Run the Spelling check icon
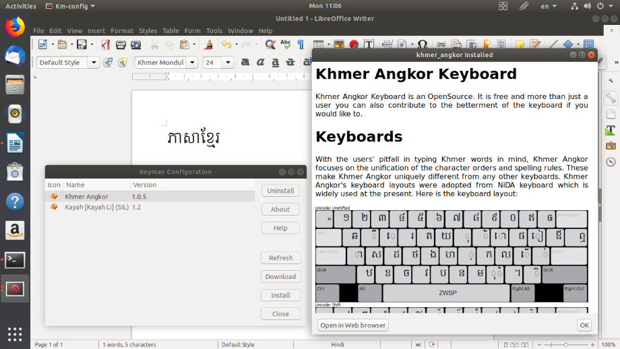Image resolution: width=620 pixels, height=349 pixels. click(x=285, y=45)
